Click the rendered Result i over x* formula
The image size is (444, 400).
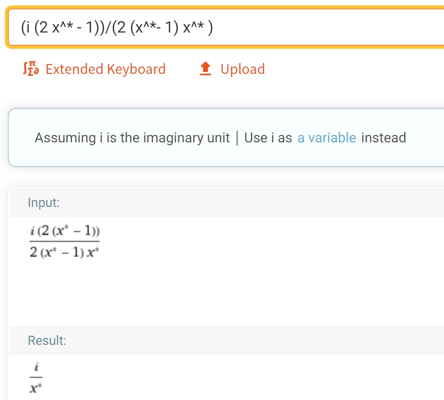36,378
